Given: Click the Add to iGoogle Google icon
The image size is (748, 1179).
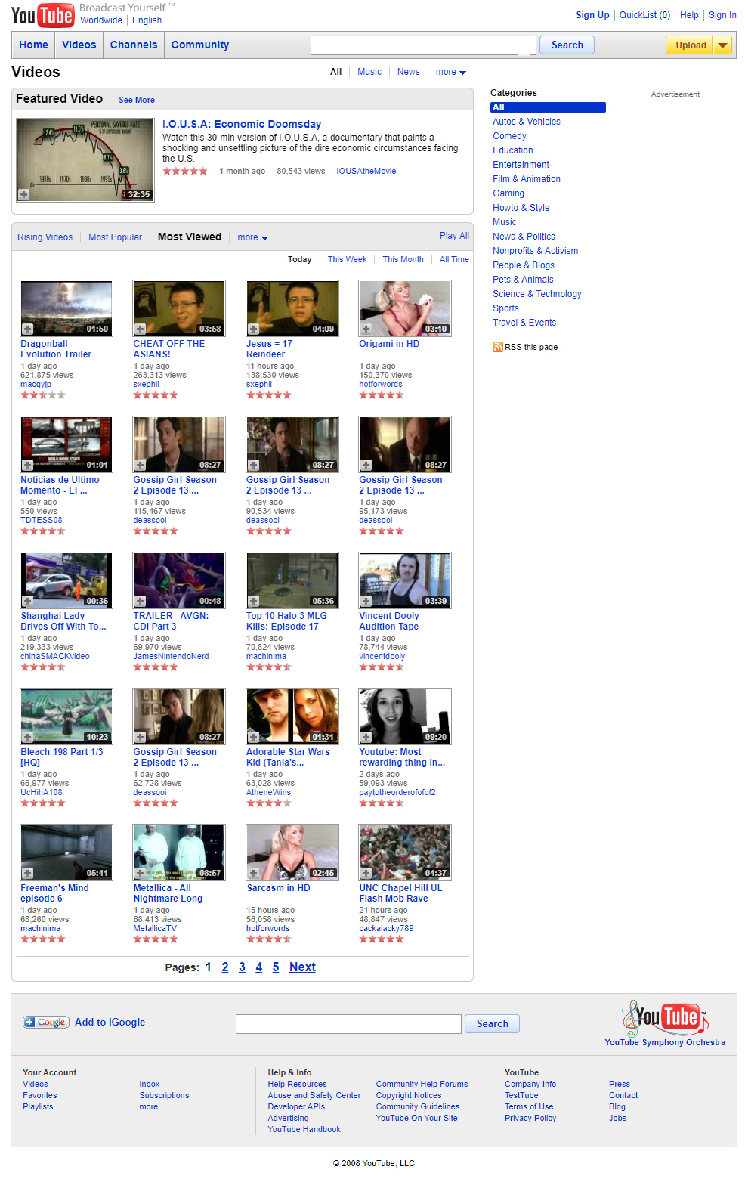Looking at the screenshot, I should (46, 1022).
